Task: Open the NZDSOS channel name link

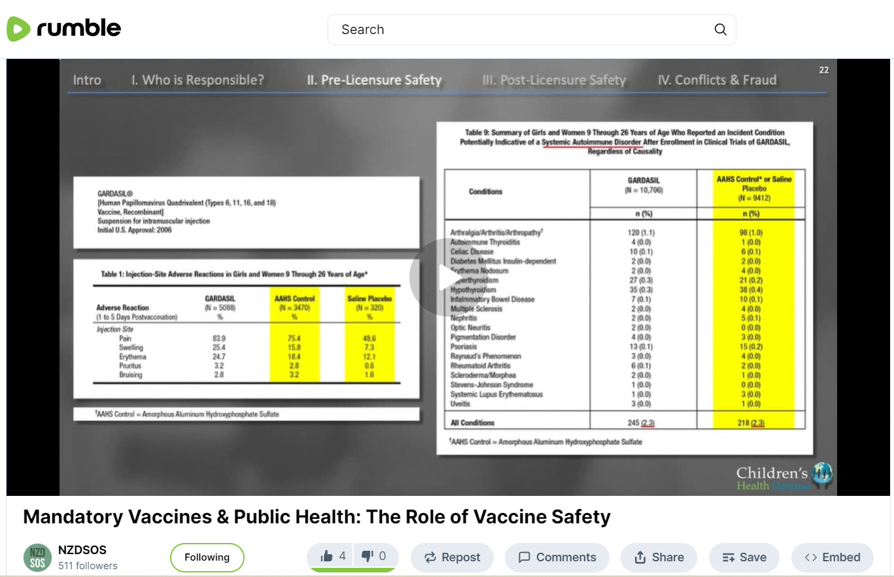Action: (82, 550)
